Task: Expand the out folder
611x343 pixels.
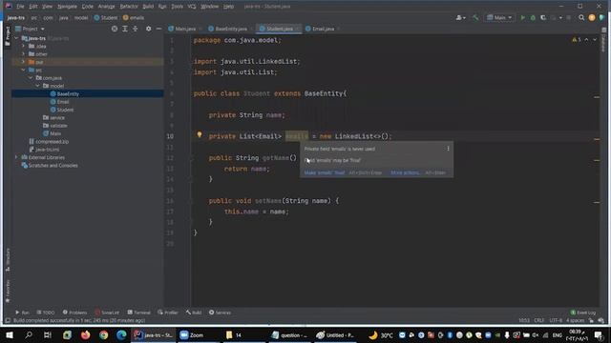Action: coord(23,62)
